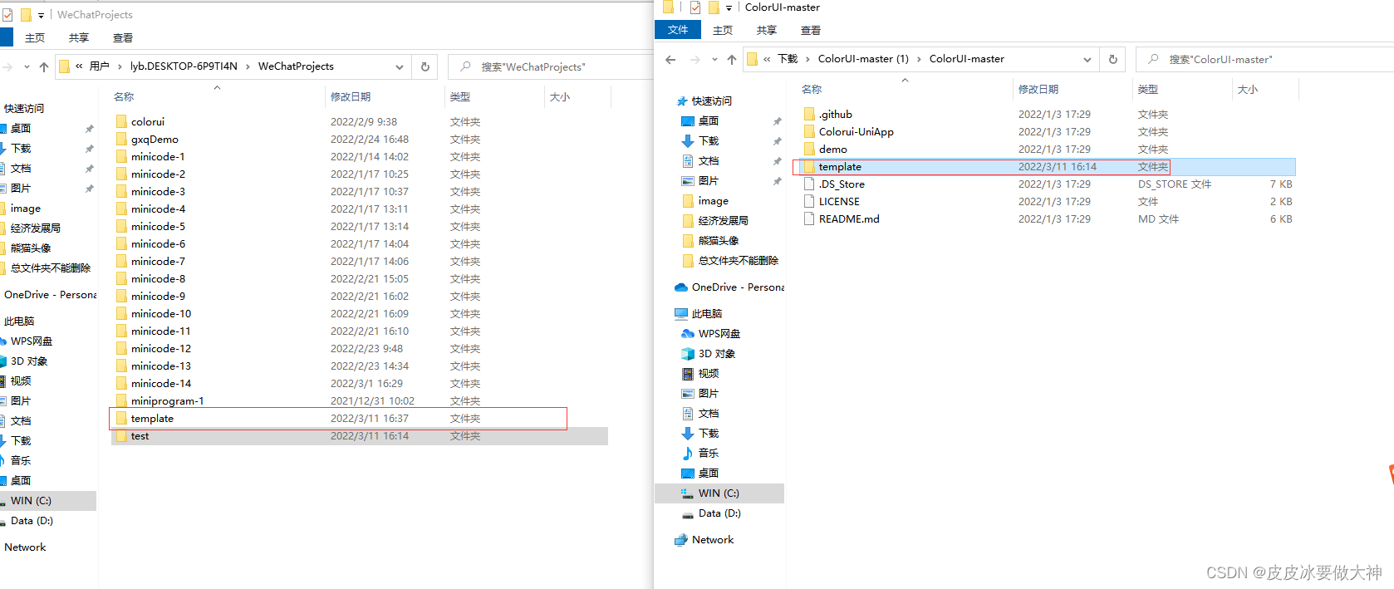The width and height of the screenshot is (1394, 589).
Task: Click the colorui folder icon in WeChatProjects
Action: coord(121,121)
